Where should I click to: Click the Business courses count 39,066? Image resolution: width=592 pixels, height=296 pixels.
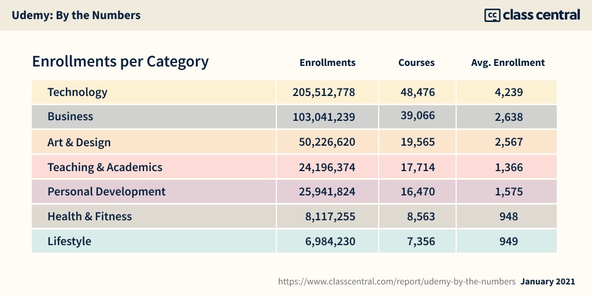click(417, 116)
